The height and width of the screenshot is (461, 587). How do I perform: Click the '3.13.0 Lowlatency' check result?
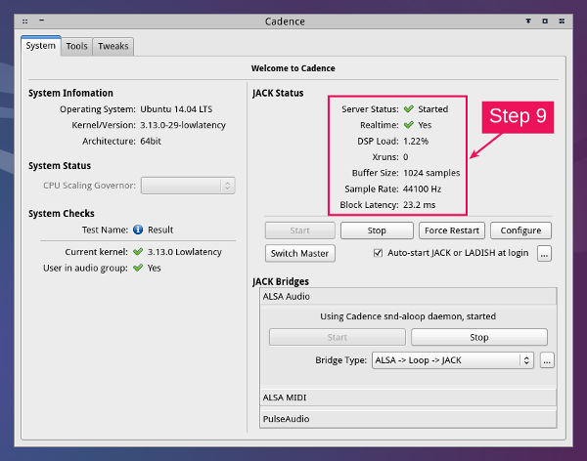(x=185, y=252)
